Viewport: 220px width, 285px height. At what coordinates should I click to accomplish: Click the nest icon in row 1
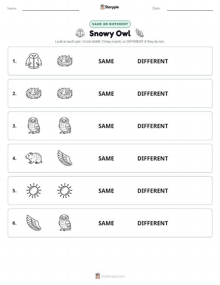pos(65,61)
